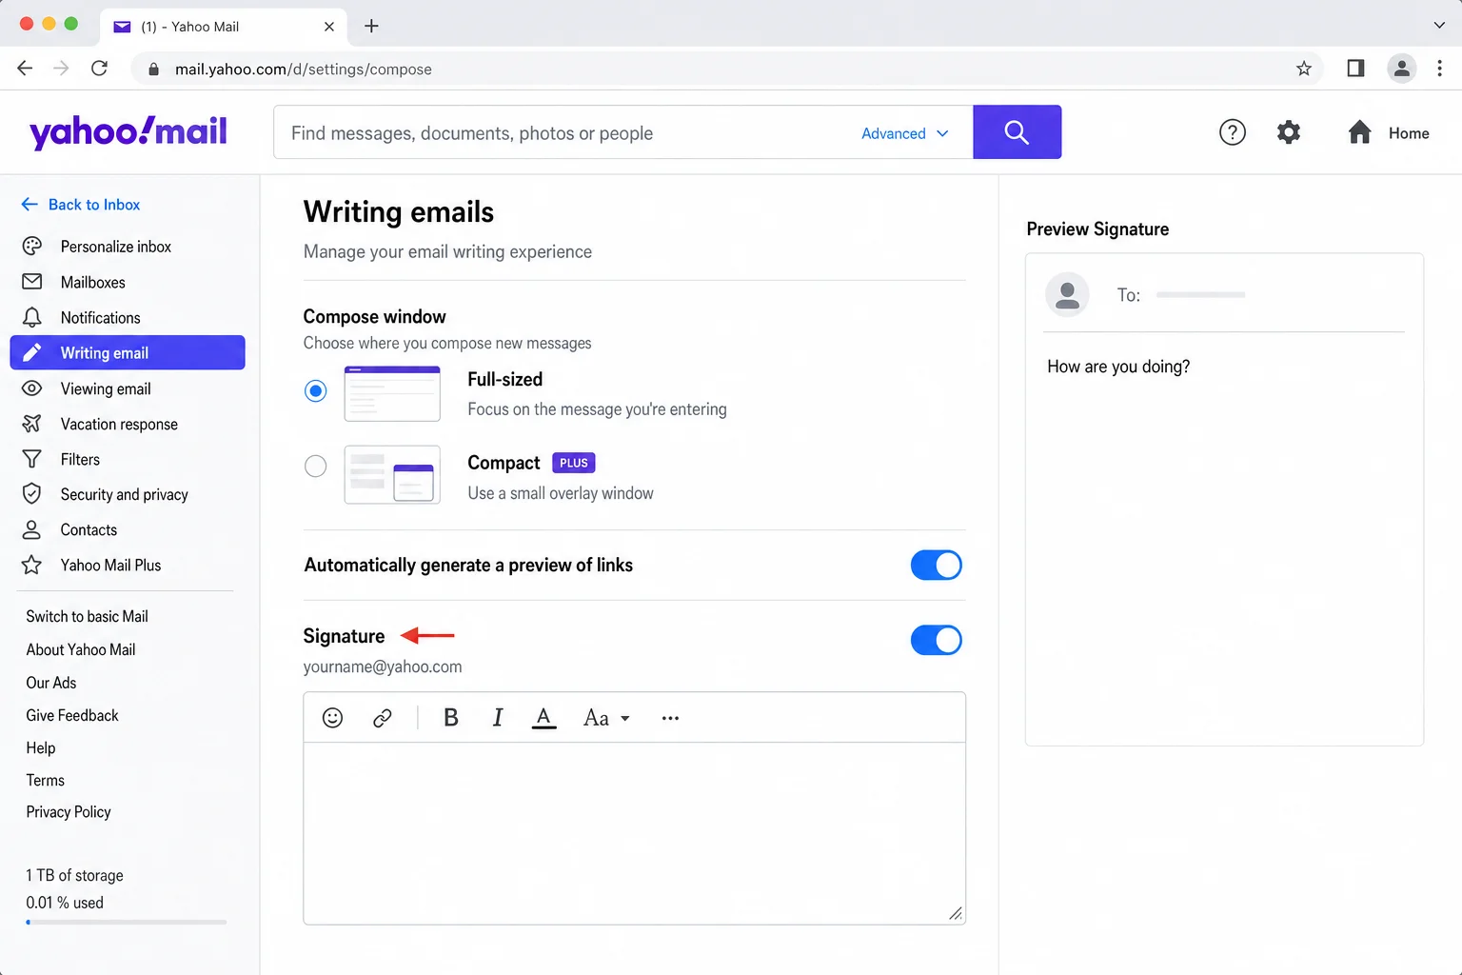Open the browser side panel icon
This screenshot has height=975, width=1462.
pyautogui.click(x=1355, y=69)
